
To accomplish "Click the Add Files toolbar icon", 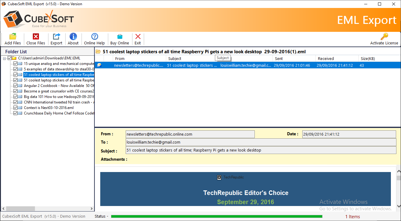I will (x=13, y=36).
